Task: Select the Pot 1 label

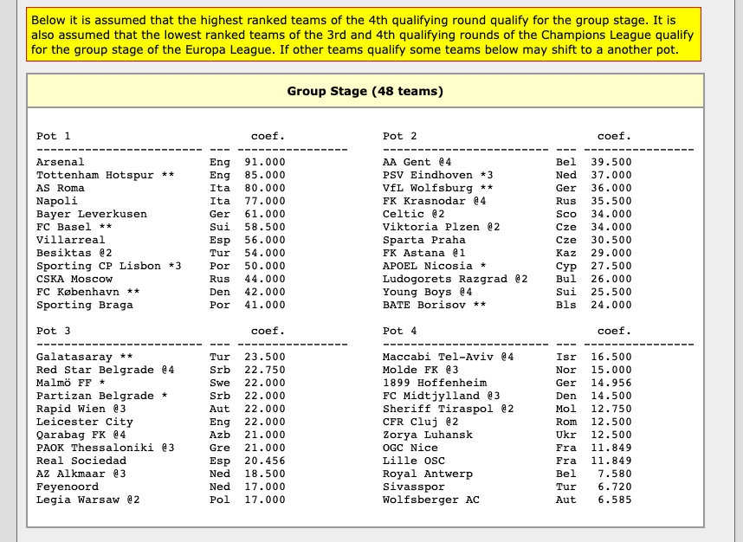Action: (x=54, y=137)
